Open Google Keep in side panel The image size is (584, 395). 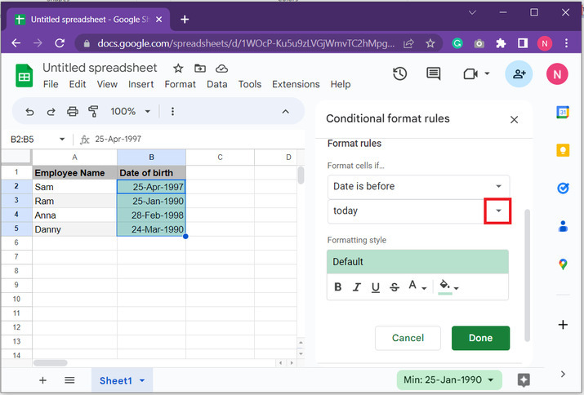563,150
